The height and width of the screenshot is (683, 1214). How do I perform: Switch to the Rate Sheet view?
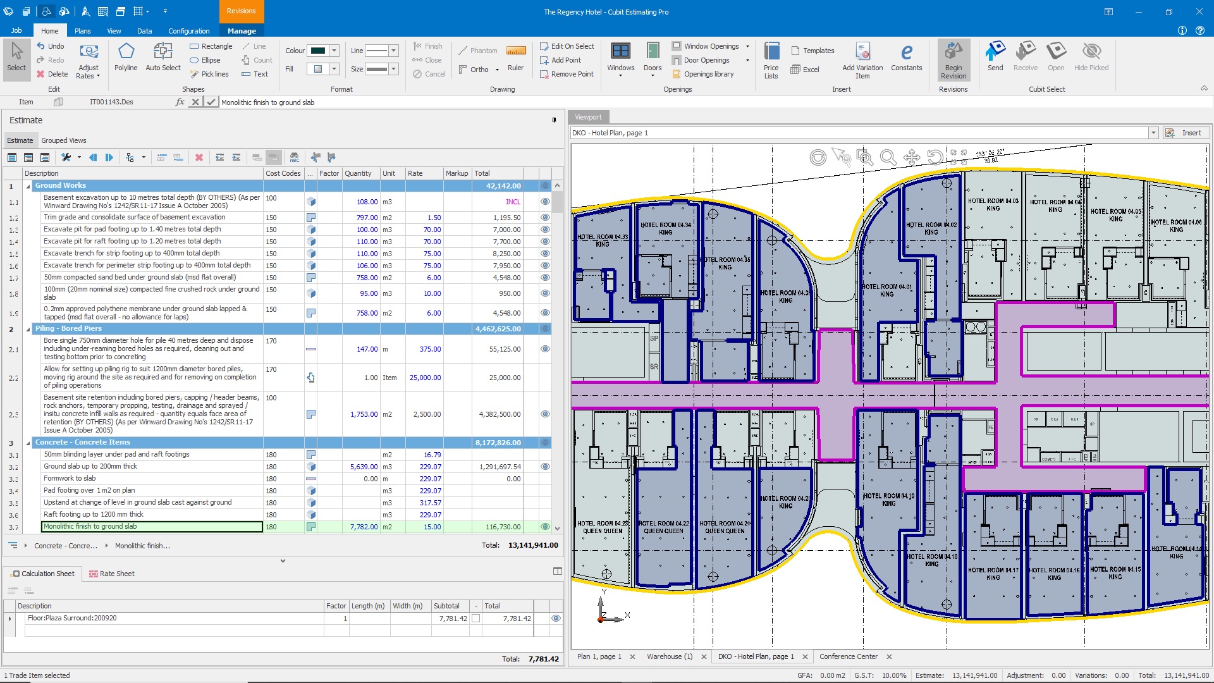pyautogui.click(x=112, y=574)
